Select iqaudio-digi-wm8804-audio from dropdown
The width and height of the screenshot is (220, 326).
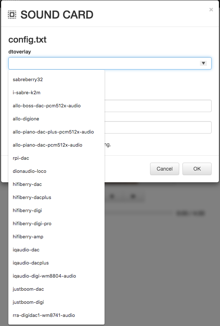coord(56,276)
